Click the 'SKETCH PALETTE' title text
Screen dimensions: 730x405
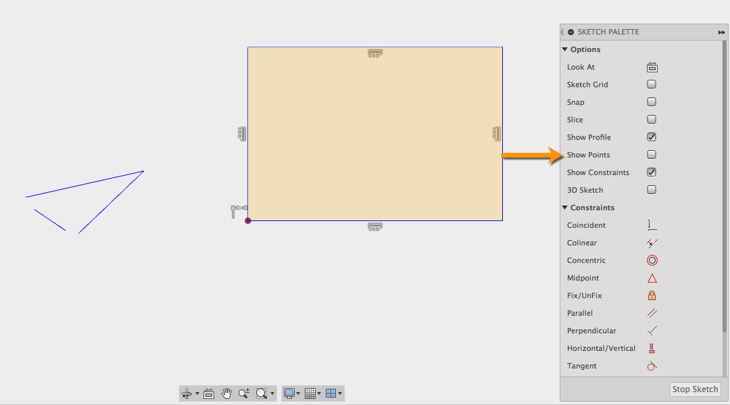(608, 32)
